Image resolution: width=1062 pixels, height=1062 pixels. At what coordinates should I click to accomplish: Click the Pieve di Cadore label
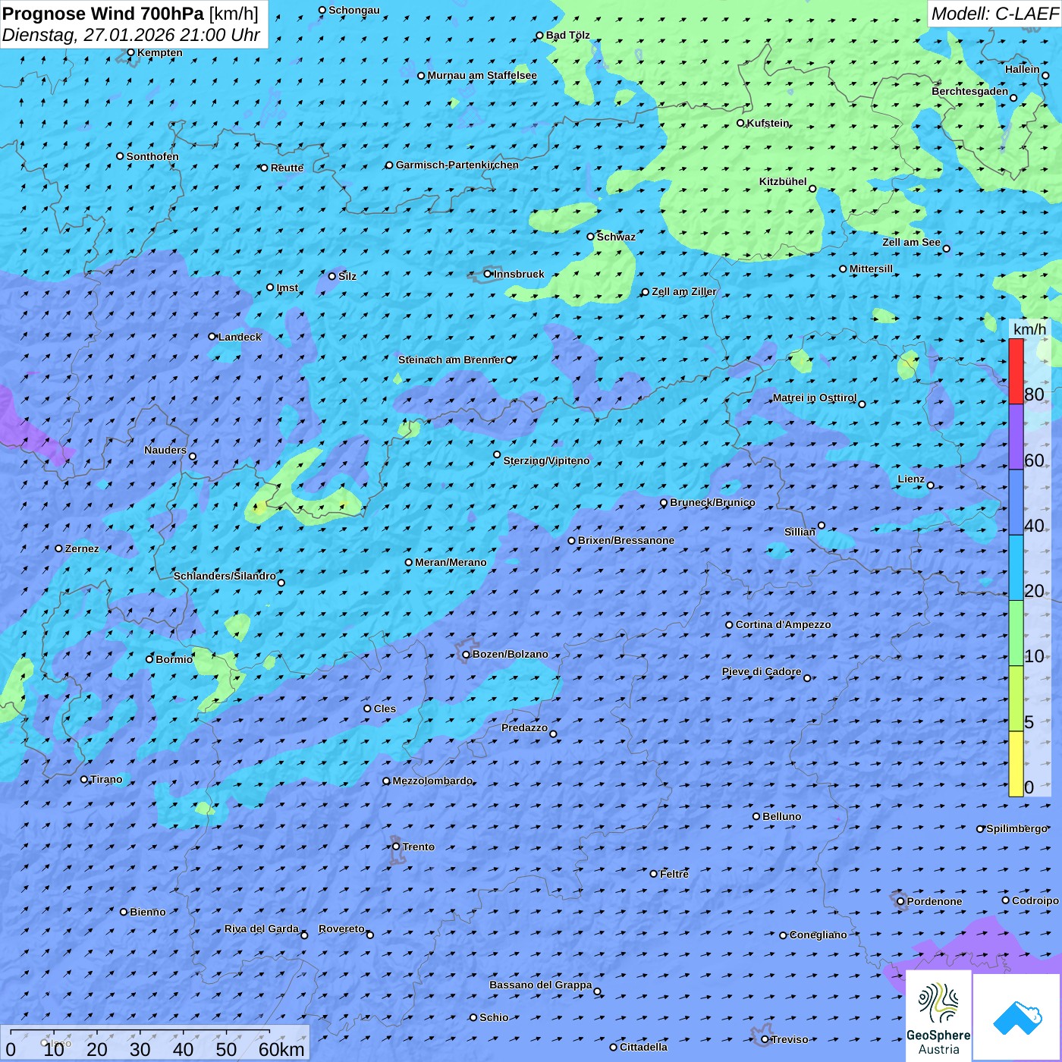click(x=762, y=671)
